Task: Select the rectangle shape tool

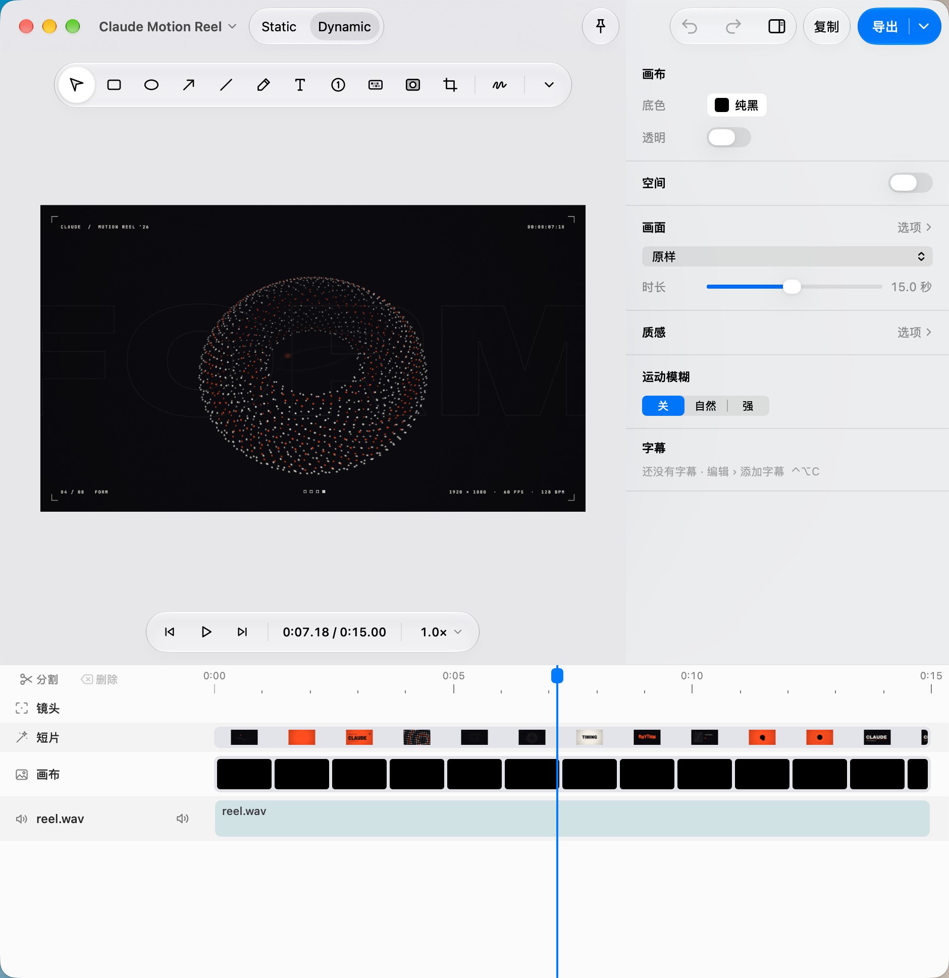Action: 114,85
